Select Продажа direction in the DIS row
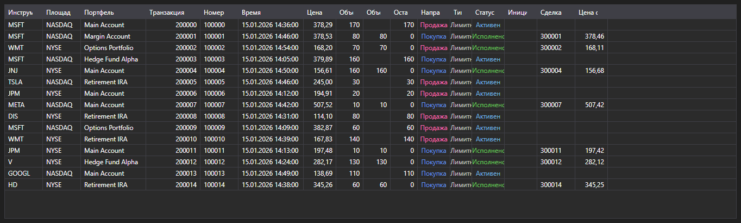The height and width of the screenshot is (223, 741). pos(434,116)
